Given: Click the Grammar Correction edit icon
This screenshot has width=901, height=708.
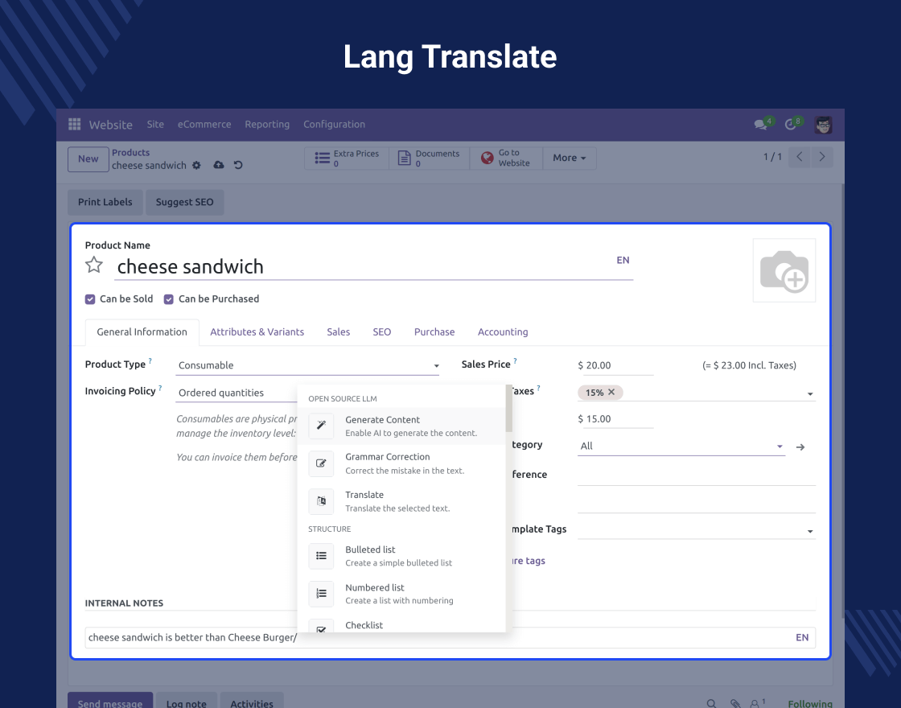Looking at the screenshot, I should pyautogui.click(x=321, y=463).
